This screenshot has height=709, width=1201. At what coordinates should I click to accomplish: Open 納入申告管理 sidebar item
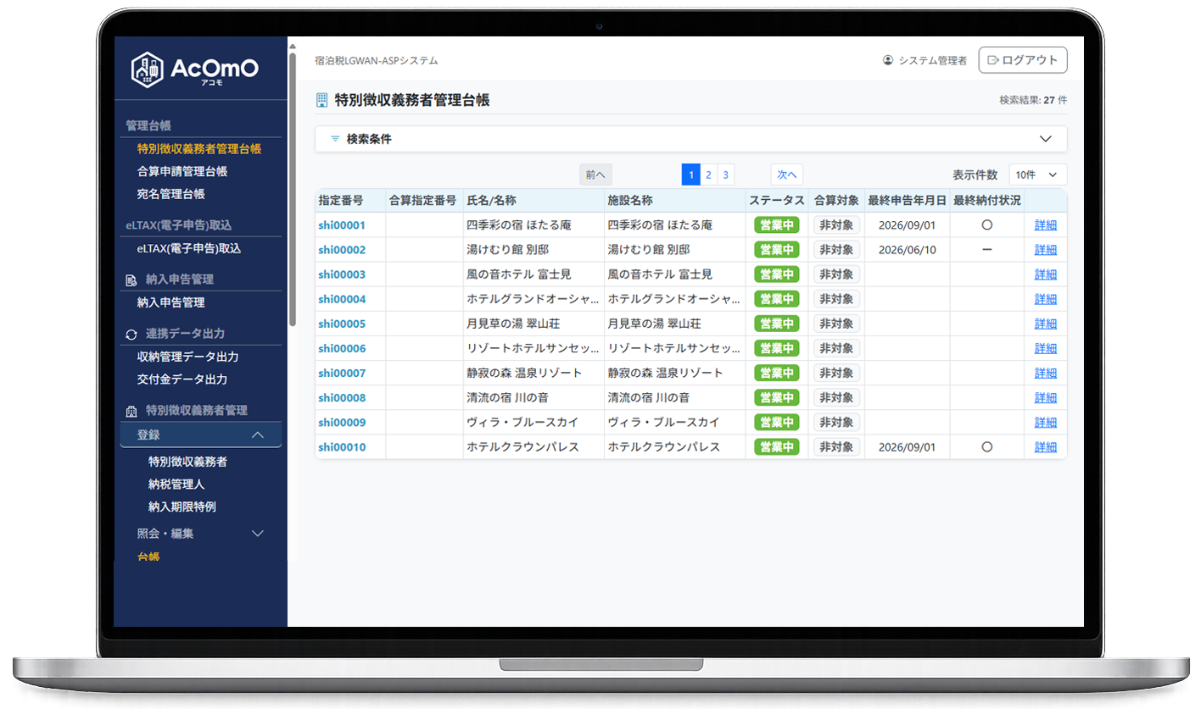(x=170, y=302)
